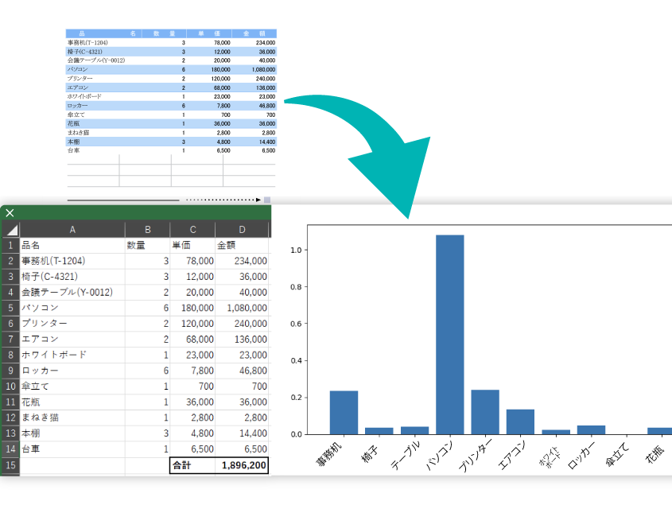Viewport: 672px width, 505px height.
Task: Click the パソコン cell in the spreadsheet
Action: [x=72, y=308]
